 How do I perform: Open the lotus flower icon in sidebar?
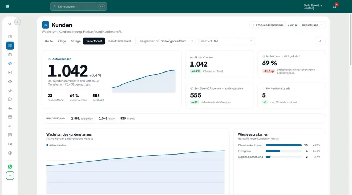click(10, 90)
